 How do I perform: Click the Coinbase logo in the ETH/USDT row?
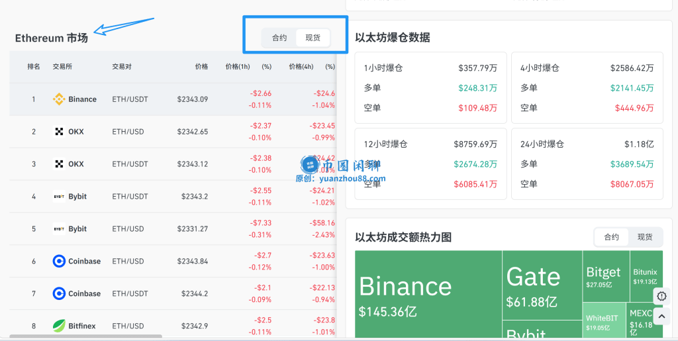[59, 293]
